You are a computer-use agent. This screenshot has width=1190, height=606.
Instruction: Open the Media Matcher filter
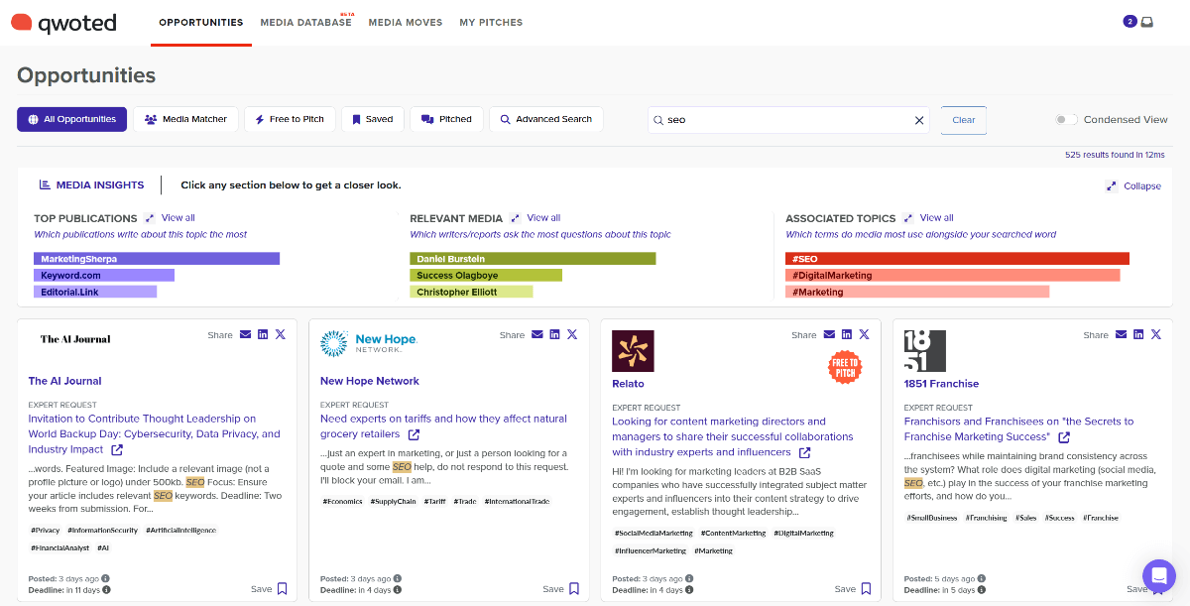pyautogui.click(x=185, y=119)
